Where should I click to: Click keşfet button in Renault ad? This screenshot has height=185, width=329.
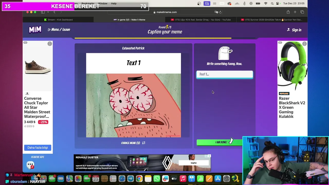point(194,163)
